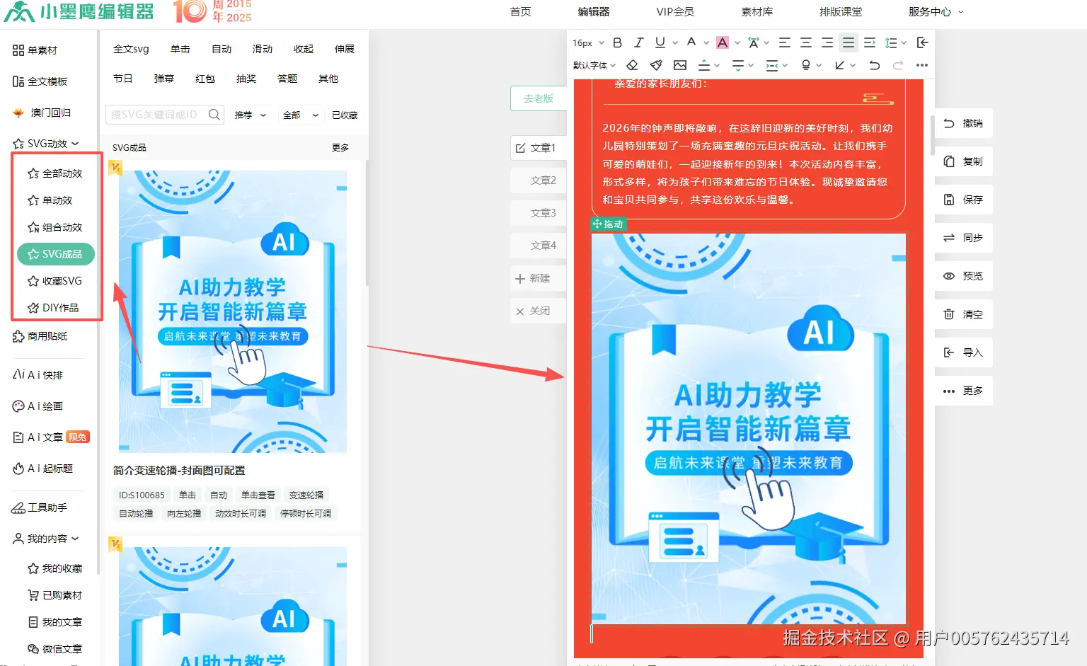Expand the highlight color dropdown arrow
This screenshot has height=666, width=1087.
(x=737, y=42)
